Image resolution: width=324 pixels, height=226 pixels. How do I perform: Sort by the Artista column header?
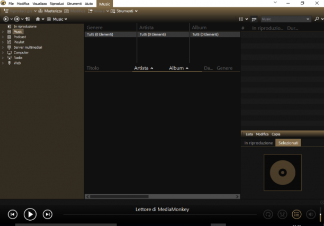tap(143, 68)
